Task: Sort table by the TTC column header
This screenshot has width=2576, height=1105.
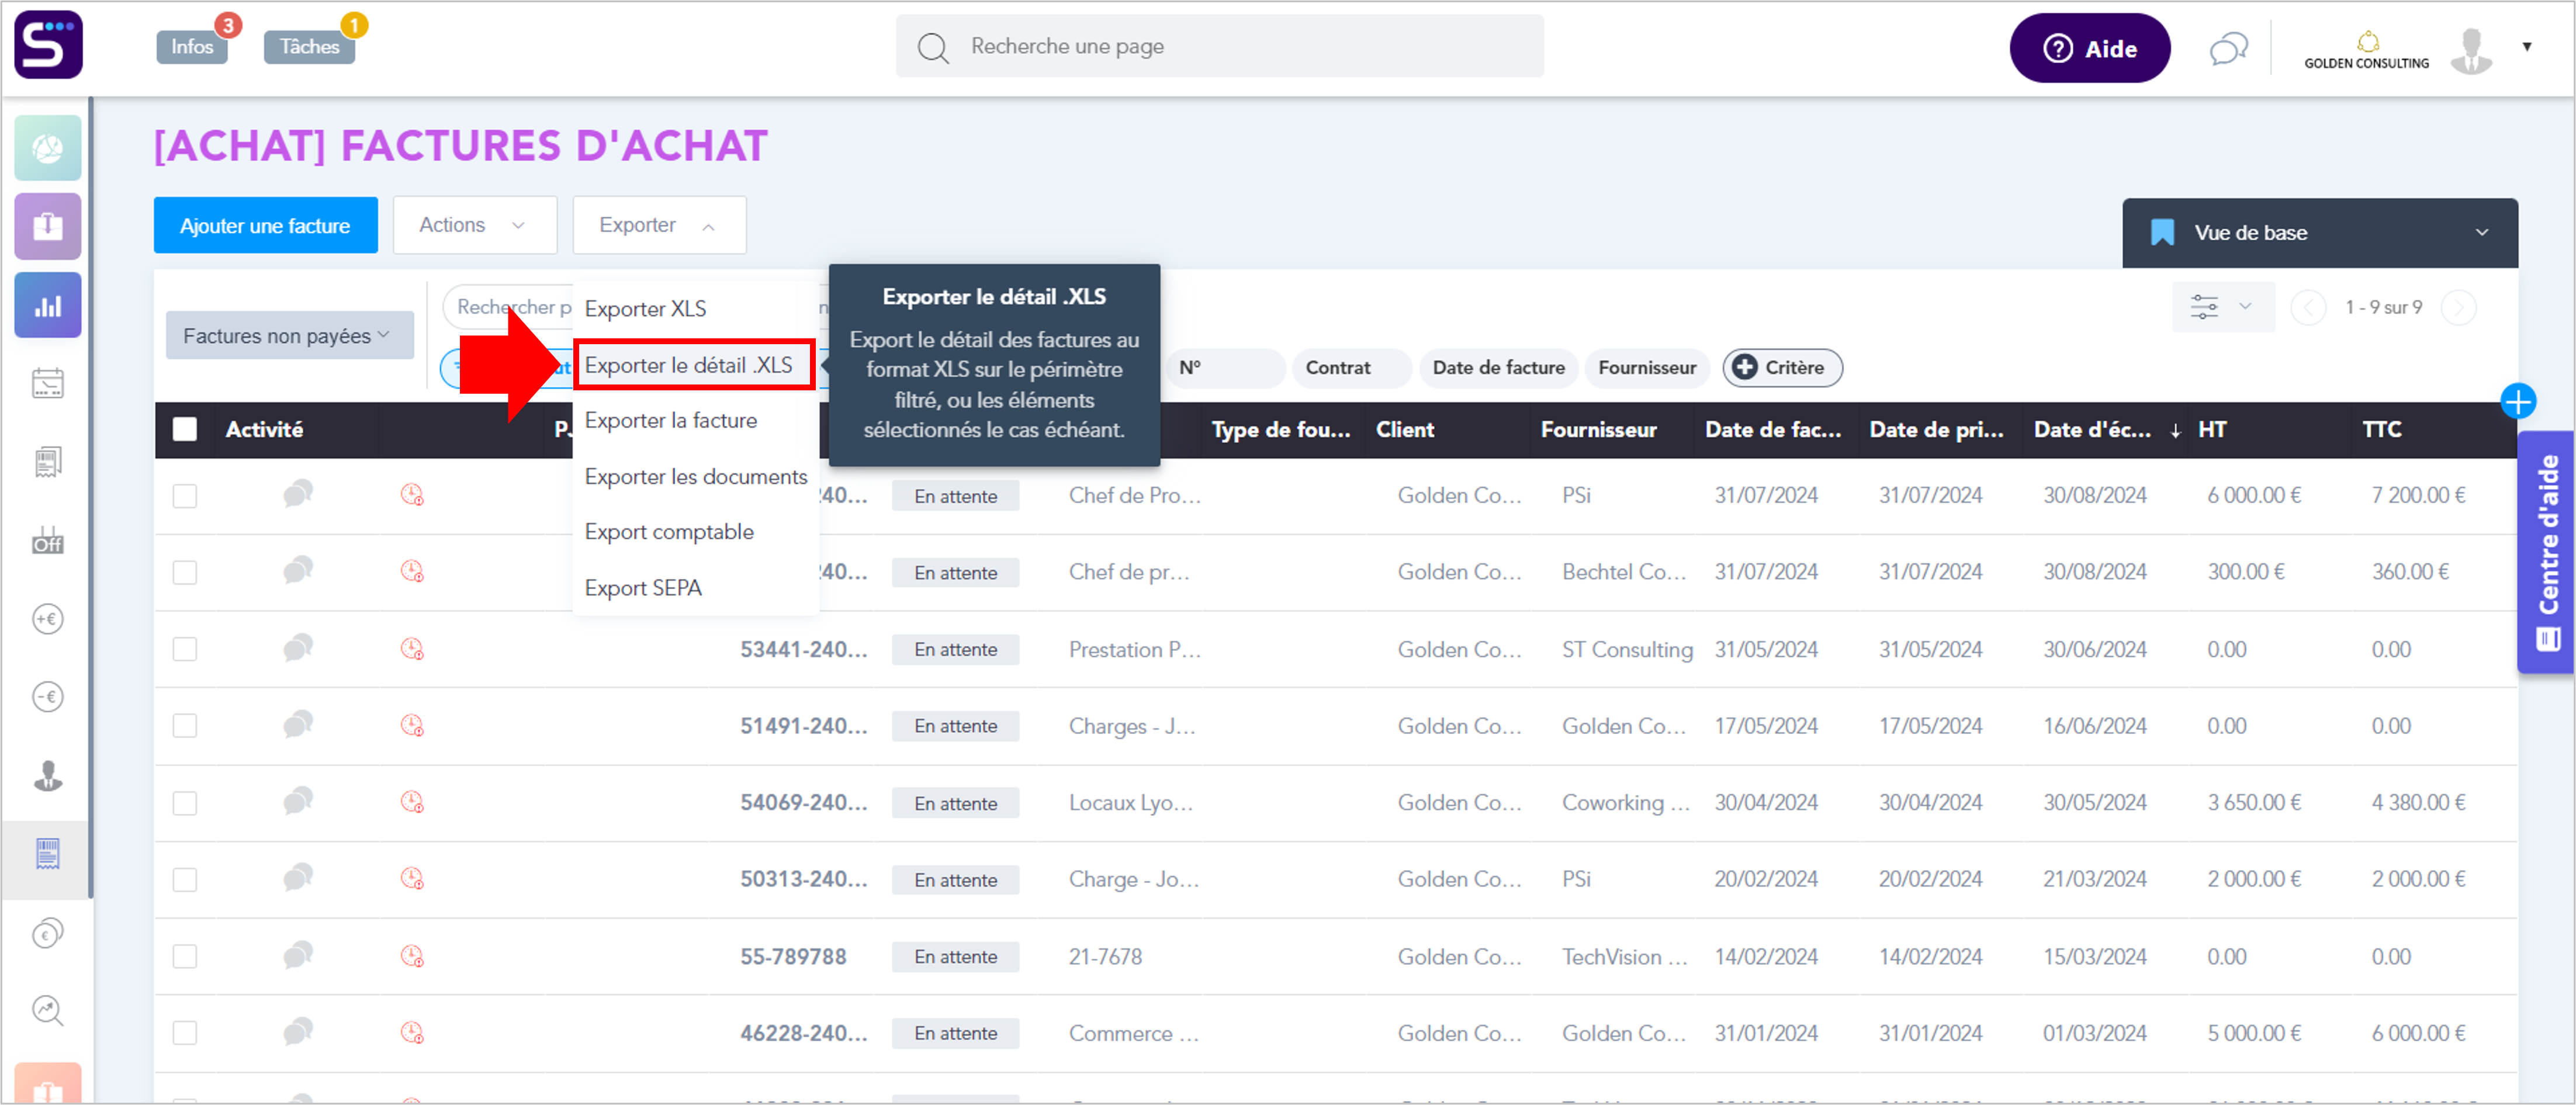Action: click(2381, 430)
